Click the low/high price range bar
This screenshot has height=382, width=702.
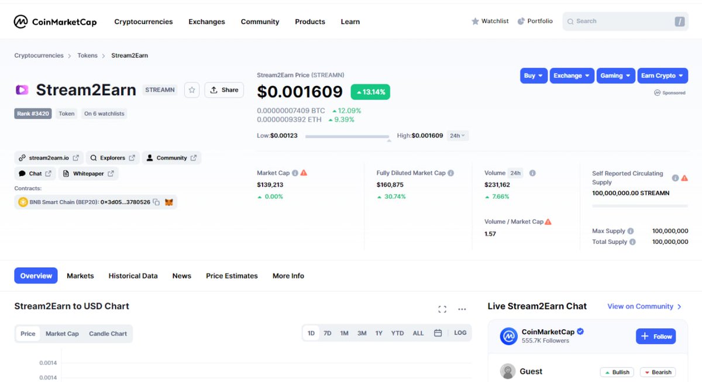tap(347, 136)
